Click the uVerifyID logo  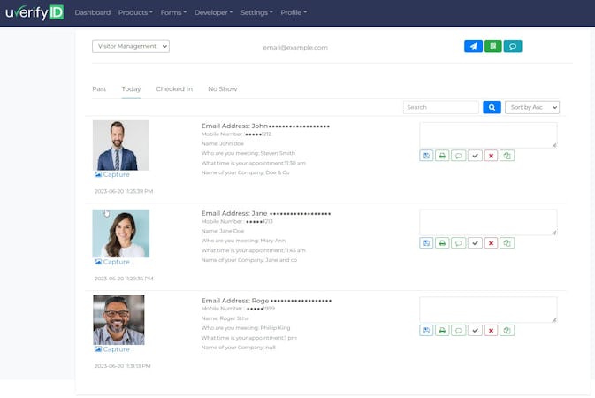coord(34,12)
